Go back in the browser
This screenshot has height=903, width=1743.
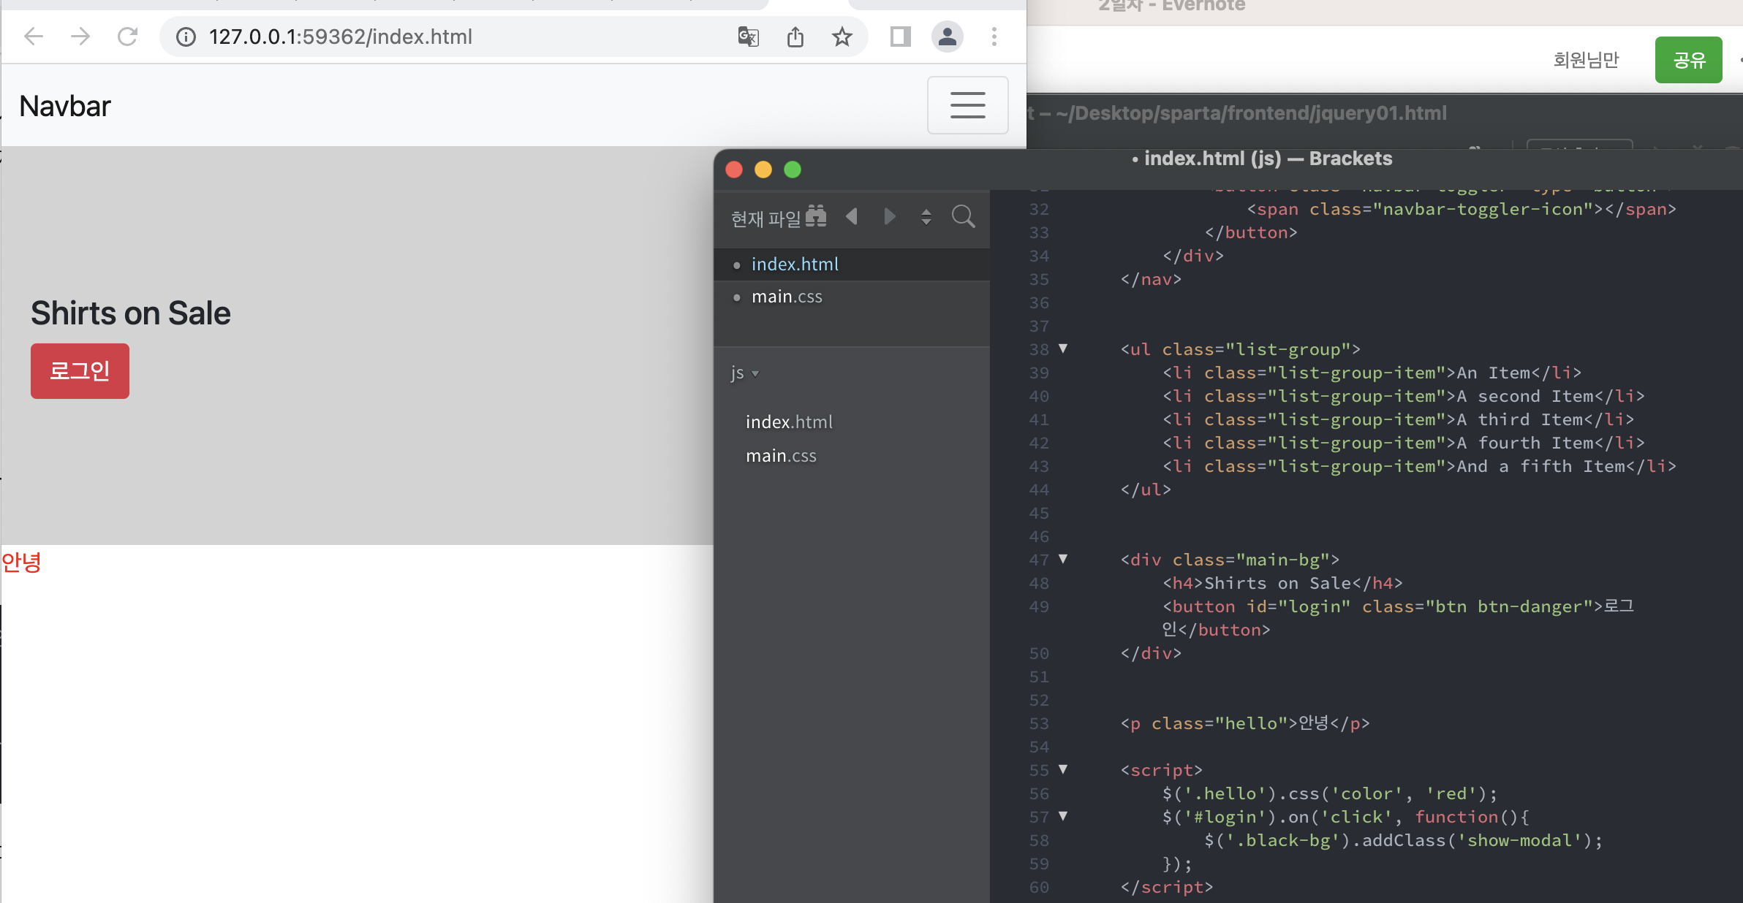pyautogui.click(x=34, y=37)
